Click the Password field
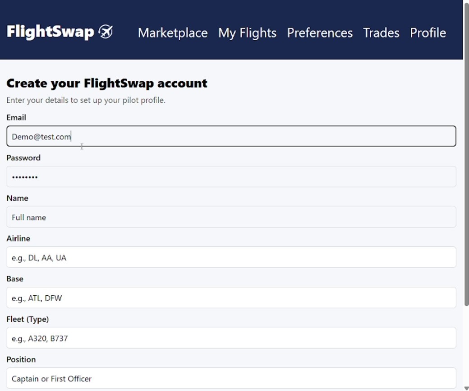 (x=231, y=177)
